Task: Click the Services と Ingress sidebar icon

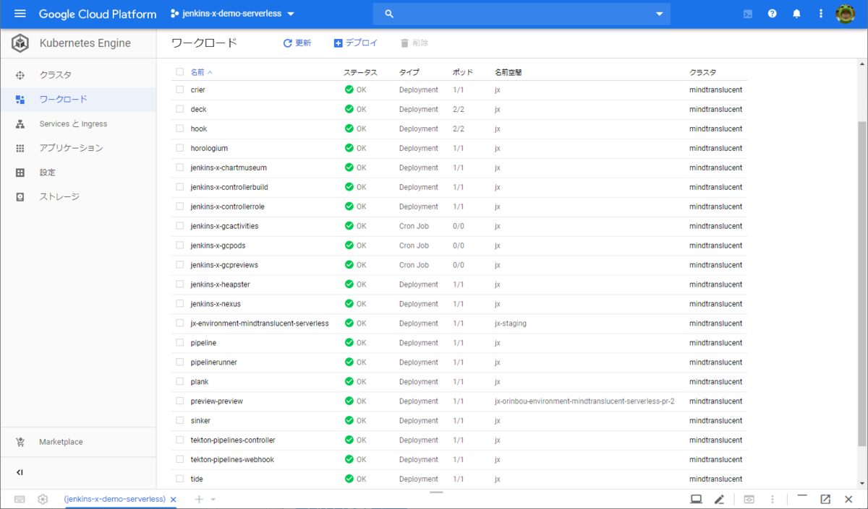Action: coord(20,124)
